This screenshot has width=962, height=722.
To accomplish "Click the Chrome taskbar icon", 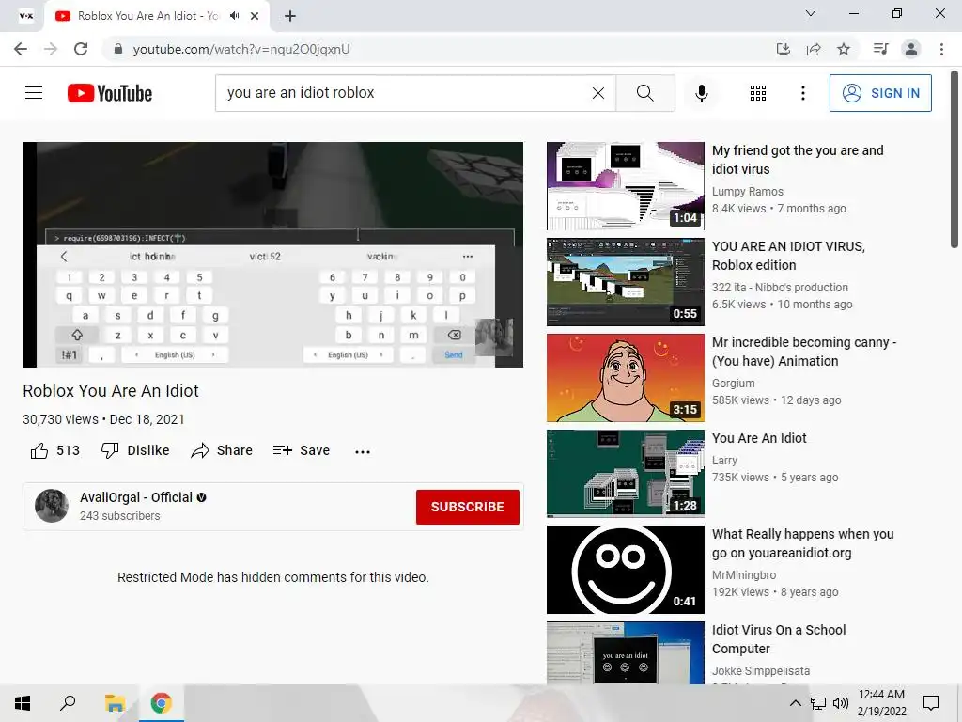I will pyautogui.click(x=162, y=703).
